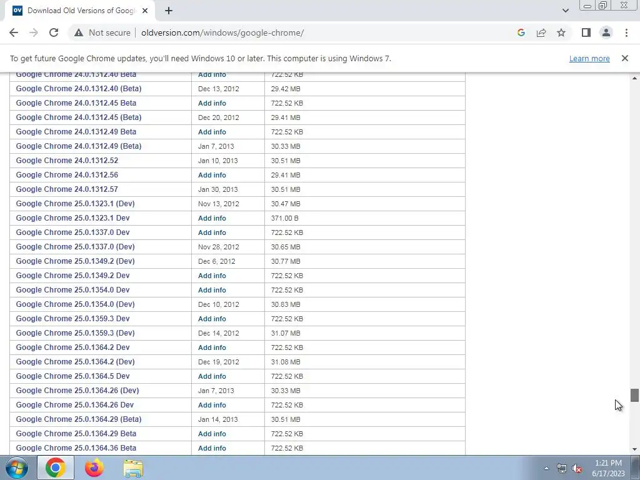The image size is (640, 480).
Task: Open the clock showing 1:21 PM
Action: pyautogui.click(x=608, y=468)
